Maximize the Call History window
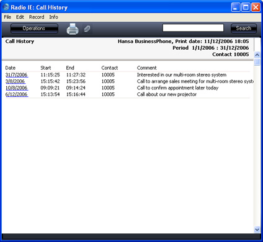The image size is (263, 242). tap(246, 7)
